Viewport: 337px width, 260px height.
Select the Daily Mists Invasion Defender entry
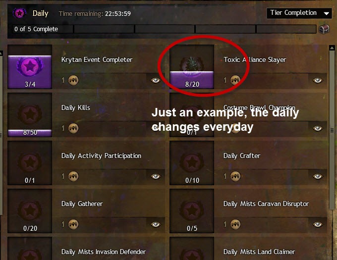coord(86,249)
